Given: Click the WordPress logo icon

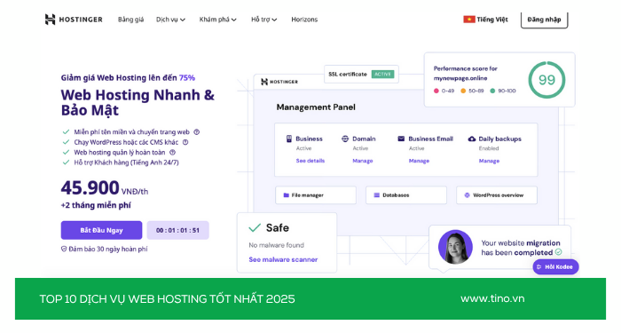Looking at the screenshot, I should pyautogui.click(x=467, y=195).
